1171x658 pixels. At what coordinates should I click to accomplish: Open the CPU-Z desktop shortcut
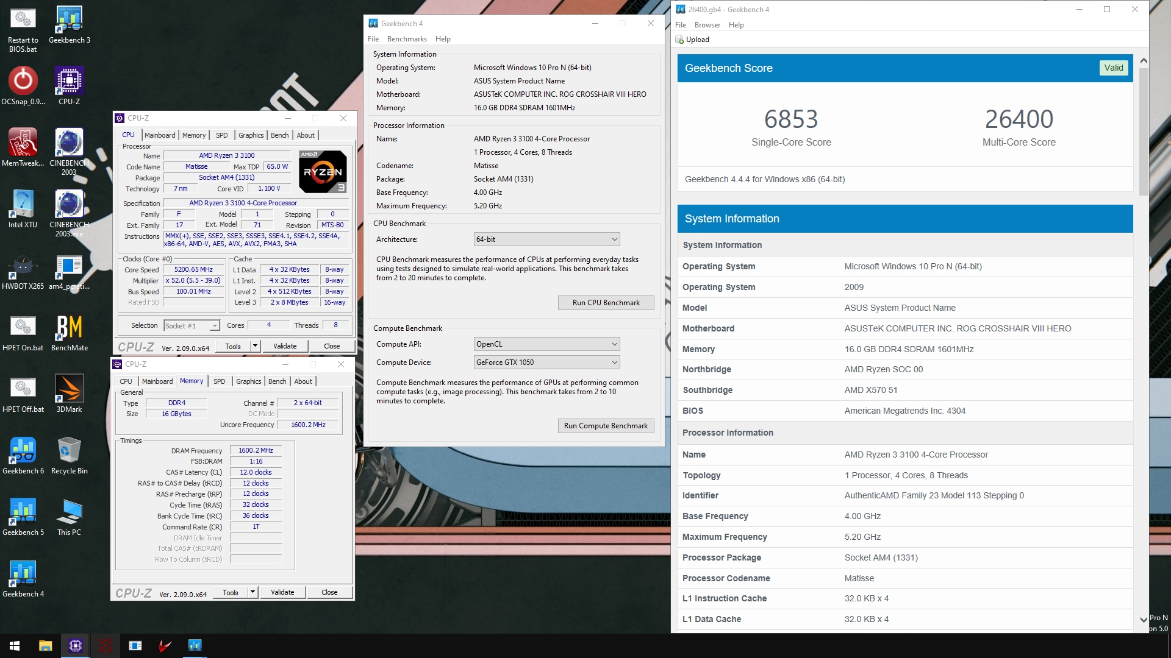click(x=69, y=87)
